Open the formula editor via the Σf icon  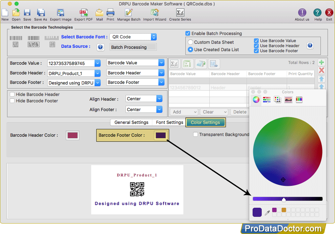174,63
